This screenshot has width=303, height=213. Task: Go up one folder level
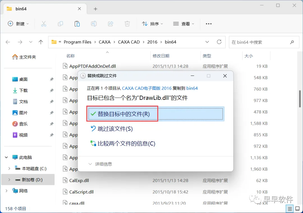(41, 42)
